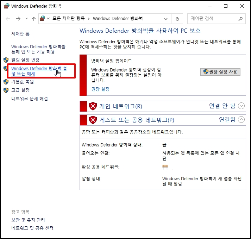Click the 'Windows Defender 방화벽 상태:' label
The height and width of the screenshot is (239, 251).
pos(112,145)
